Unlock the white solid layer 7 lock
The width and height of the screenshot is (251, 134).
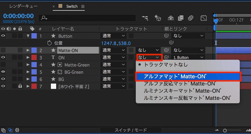click(x=20, y=86)
